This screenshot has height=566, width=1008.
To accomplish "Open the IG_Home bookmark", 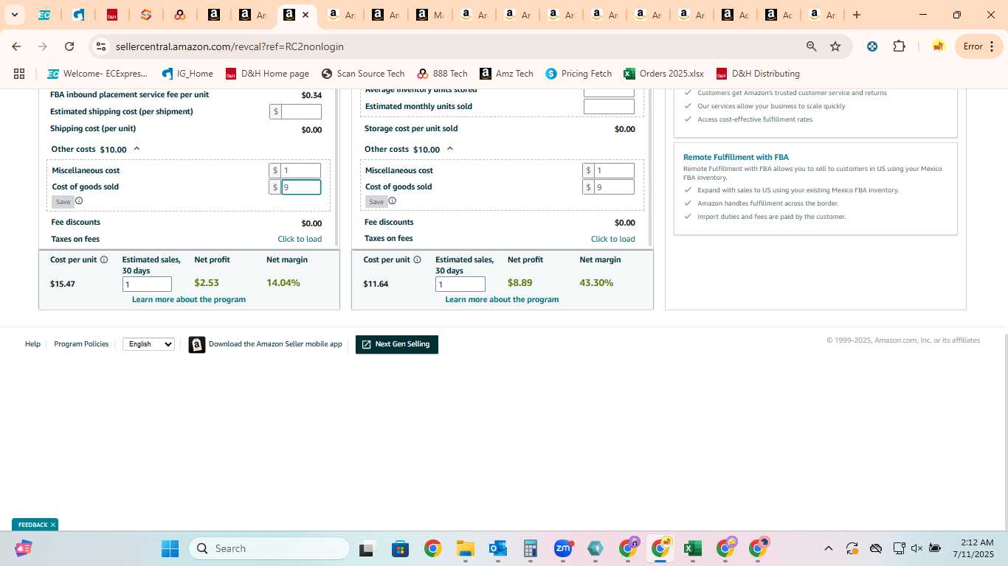I will tap(187, 74).
